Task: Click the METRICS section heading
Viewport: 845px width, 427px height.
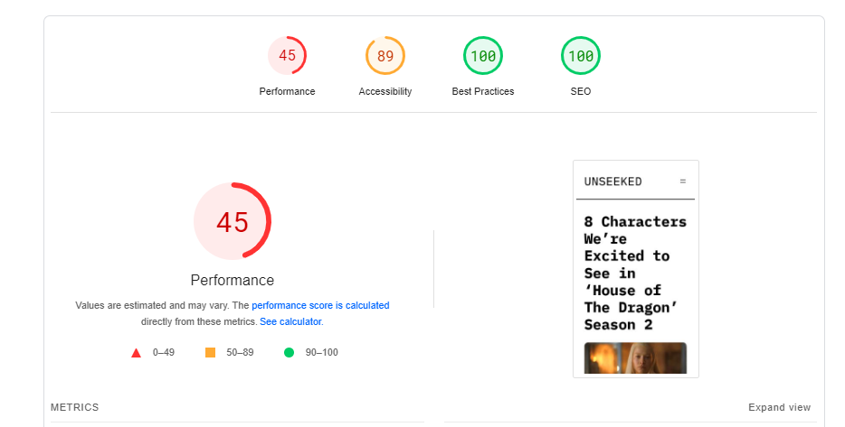Action: [75, 408]
